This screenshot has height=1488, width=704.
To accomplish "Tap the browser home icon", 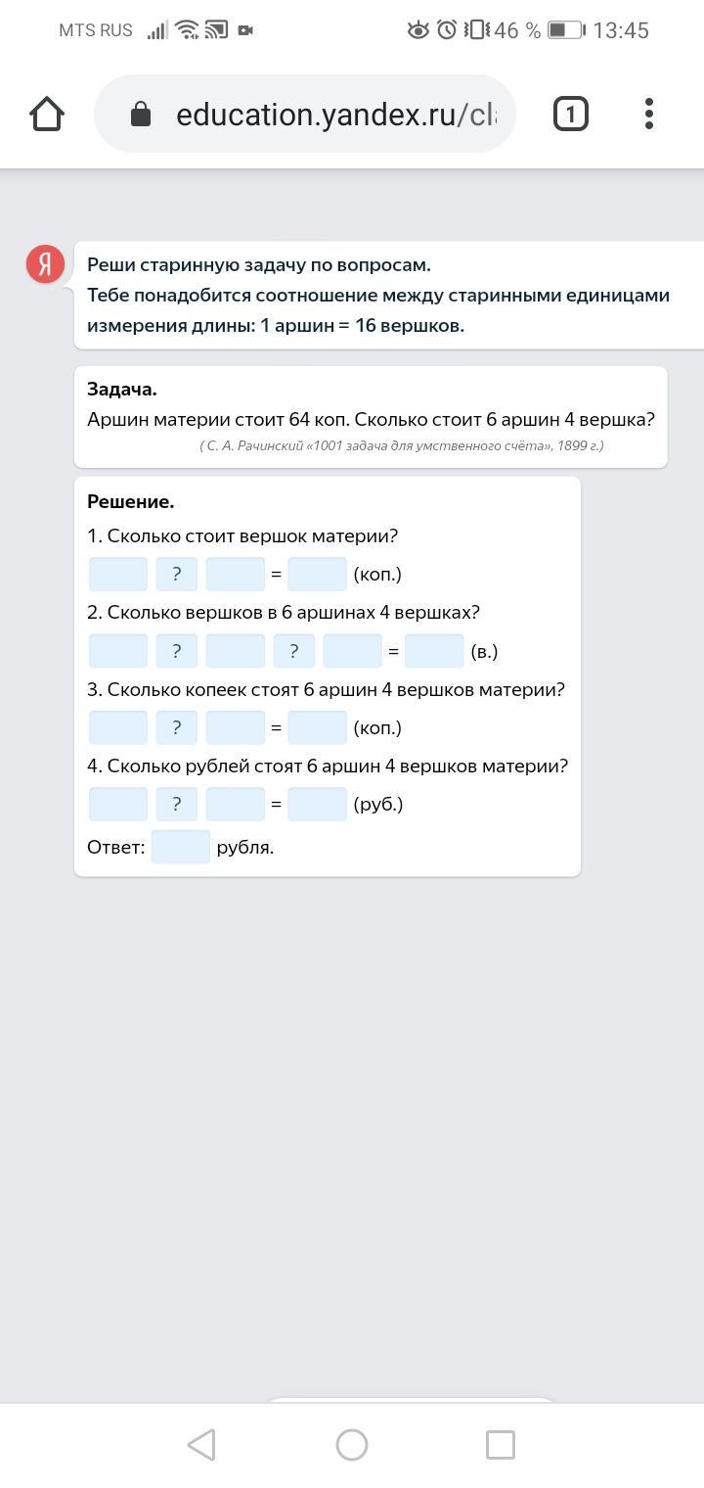I will (x=47, y=115).
